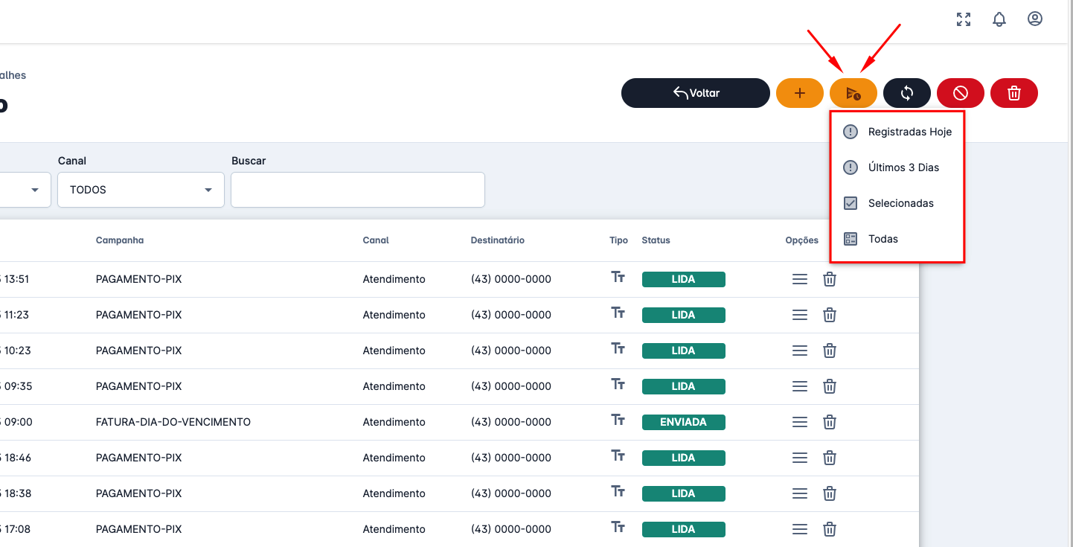Select Últimos 3 Dias menu option
Screen dimensions: 1073x547
903,167
